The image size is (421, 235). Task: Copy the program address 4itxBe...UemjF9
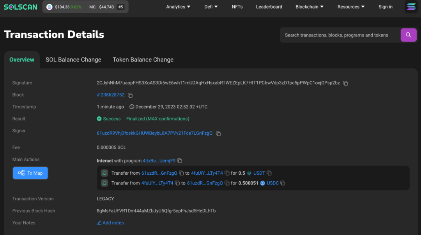tap(180, 161)
